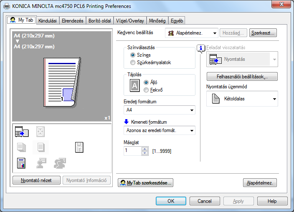The image size is (294, 212).
Task: Open the Vízjel/Overlay tab
Action: click(x=130, y=21)
